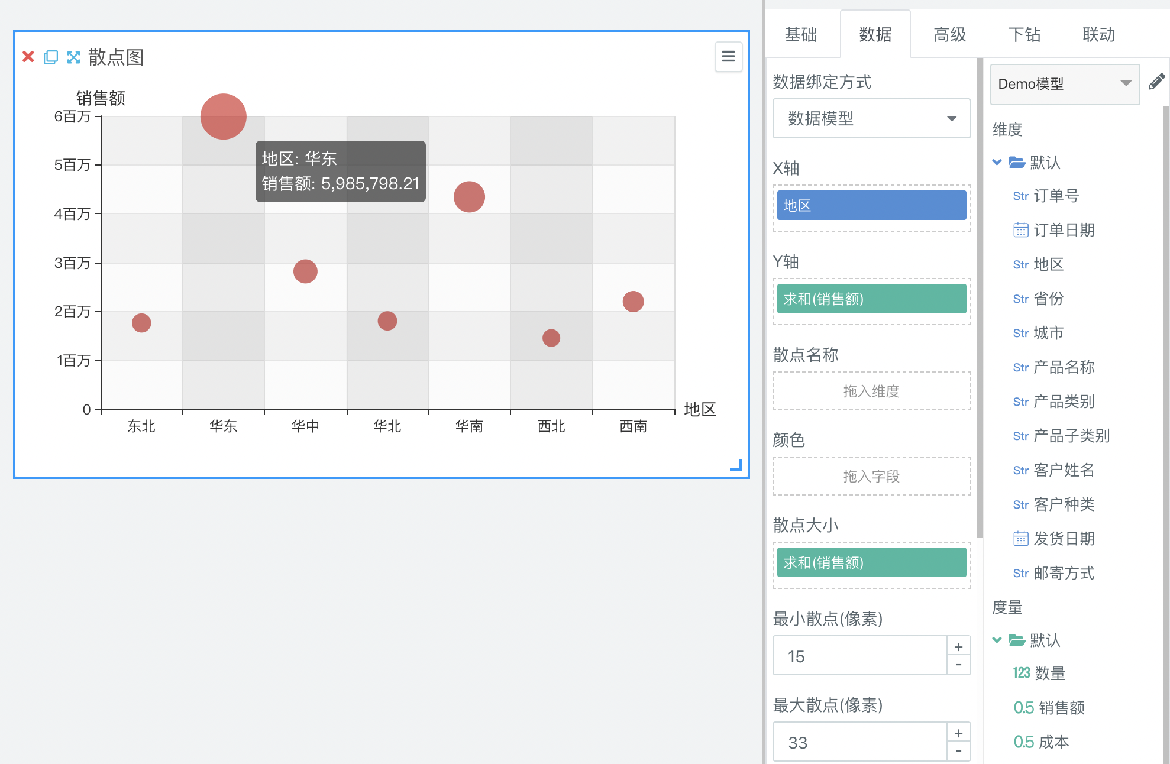The height and width of the screenshot is (764, 1170).
Task: Click the 西南 scatter bubble
Action: click(633, 302)
